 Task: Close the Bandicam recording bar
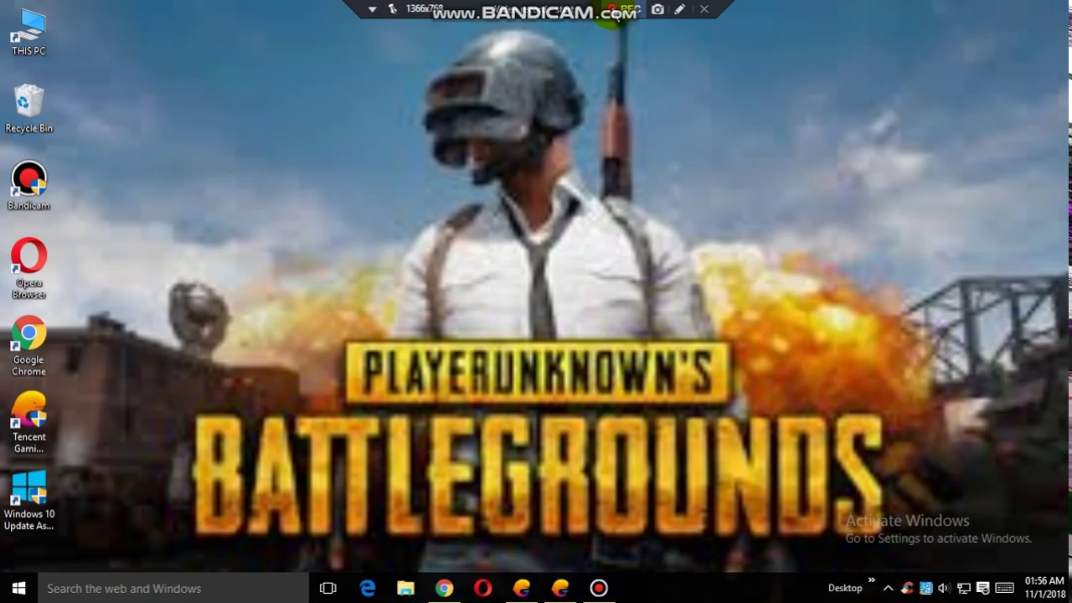704,9
